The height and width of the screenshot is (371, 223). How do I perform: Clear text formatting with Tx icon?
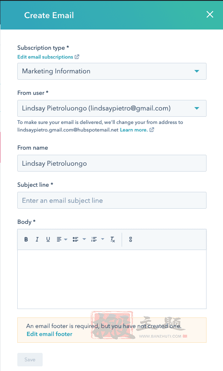[x=113, y=239]
